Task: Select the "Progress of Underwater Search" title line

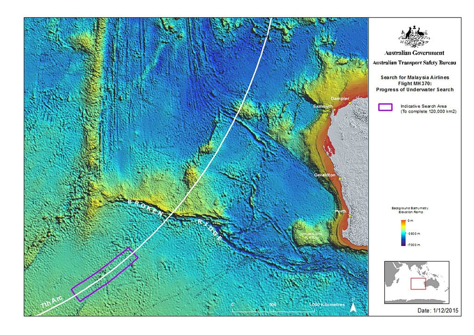Action: tap(415, 90)
